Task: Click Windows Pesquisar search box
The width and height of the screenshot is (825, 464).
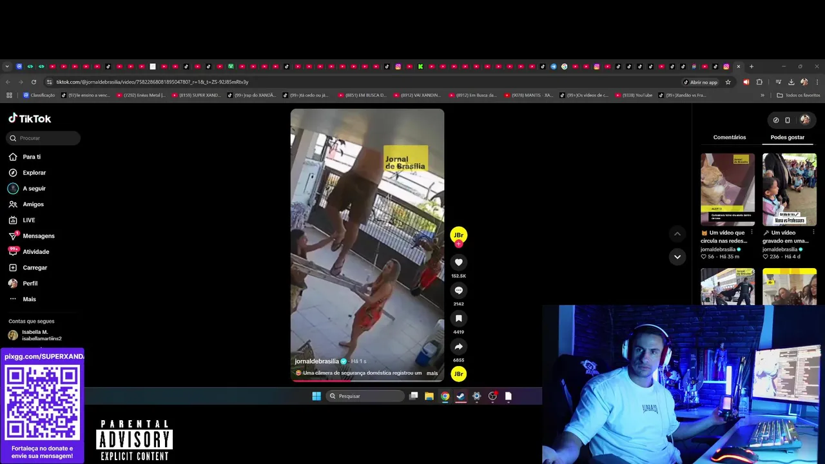Action: 365,396
